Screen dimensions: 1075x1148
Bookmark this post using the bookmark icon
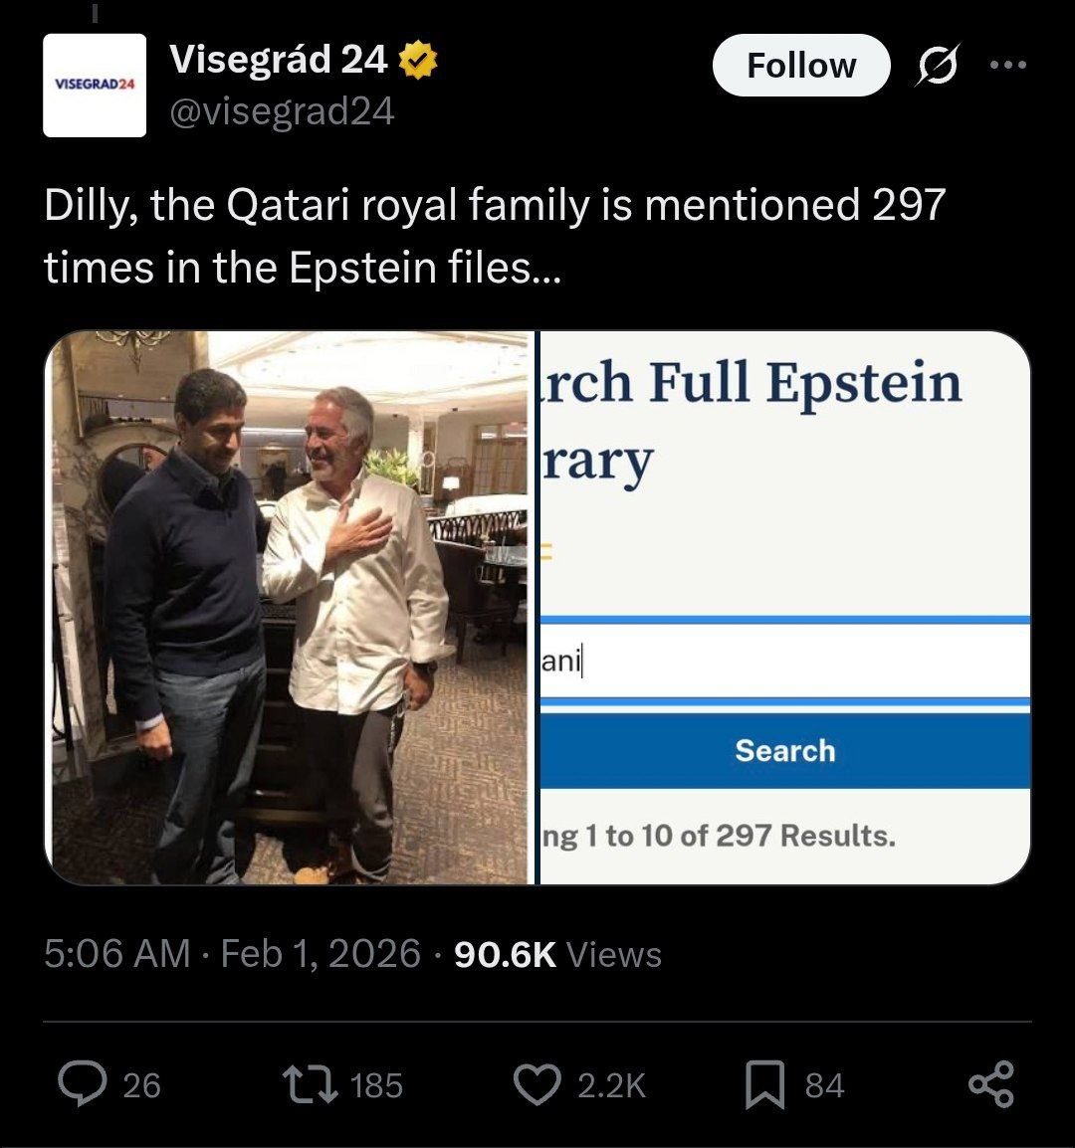tap(764, 1083)
